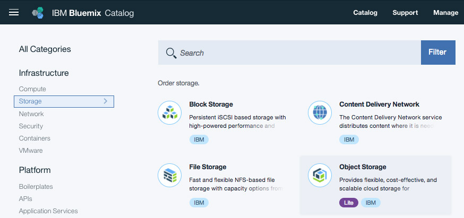Click the IBM Bluemix Catalog title text
Image resolution: width=464 pixels, height=218 pixels.
coord(93,13)
